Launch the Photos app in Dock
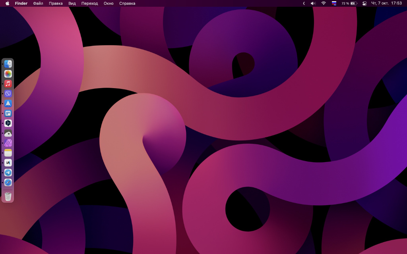Screen dimensions: 407x254 pyautogui.click(x=8, y=74)
